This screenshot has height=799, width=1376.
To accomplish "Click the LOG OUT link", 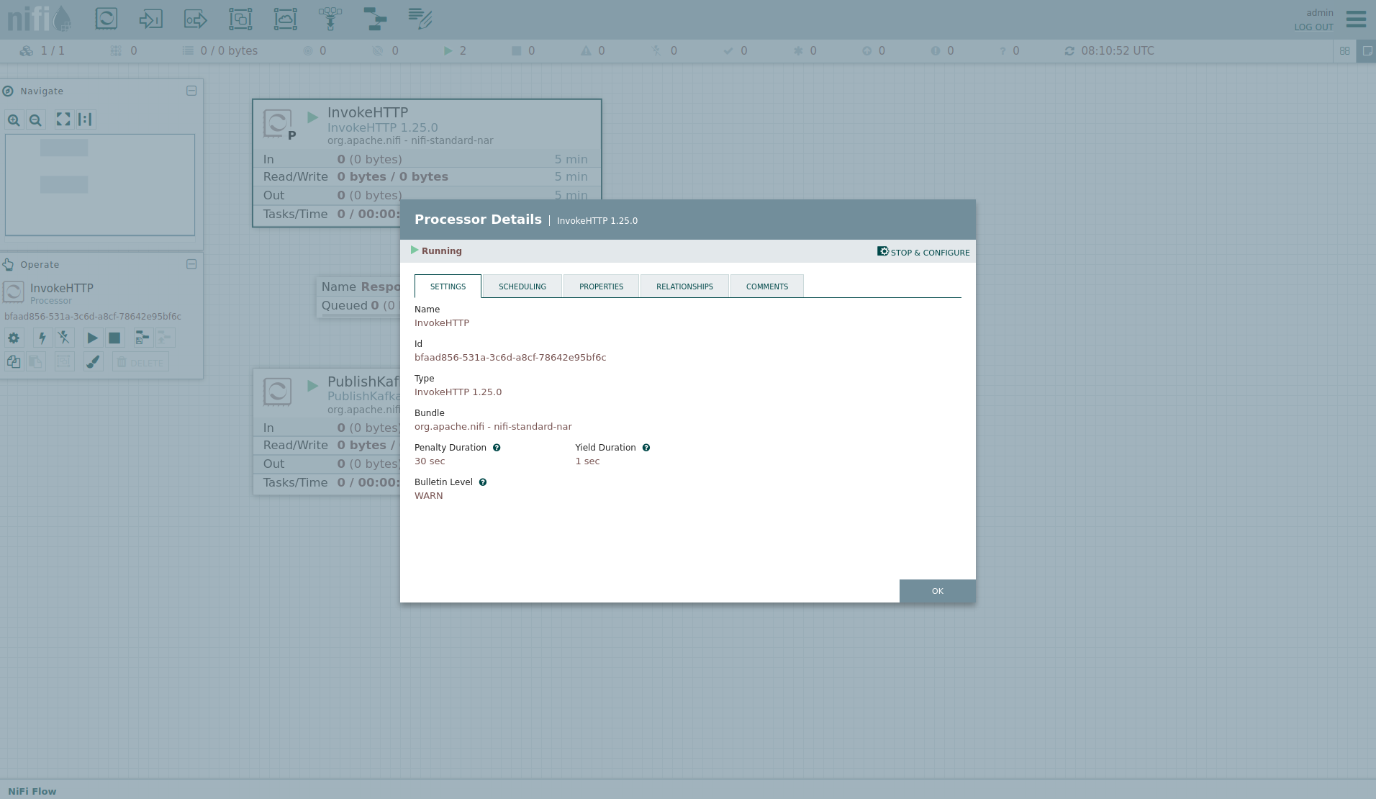I will [x=1313, y=27].
